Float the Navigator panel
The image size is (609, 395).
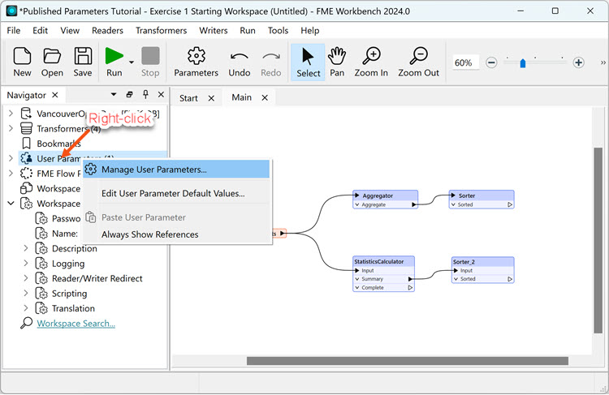[x=129, y=94]
